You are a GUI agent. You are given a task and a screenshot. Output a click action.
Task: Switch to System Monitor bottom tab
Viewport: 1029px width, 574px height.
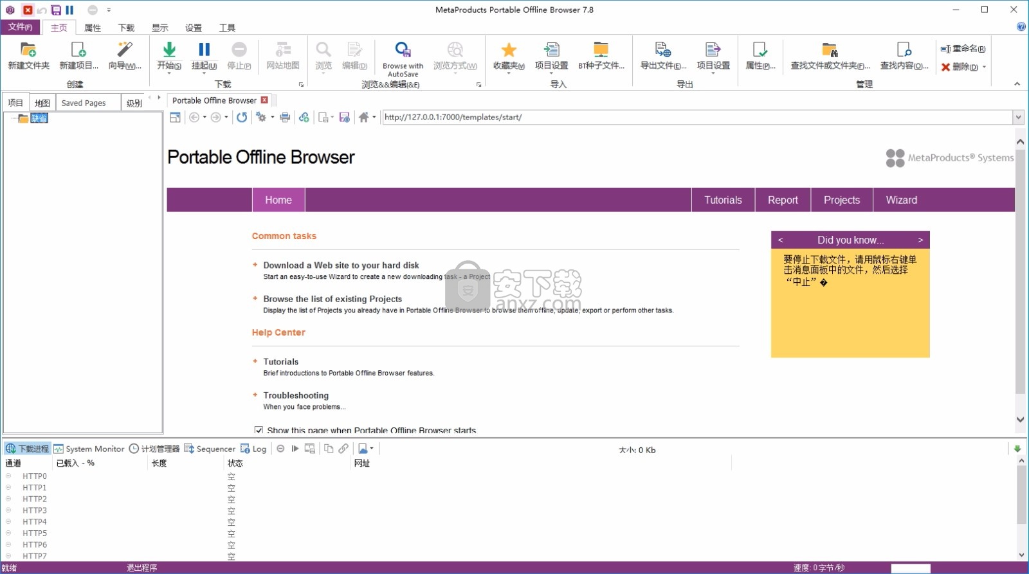coord(89,449)
